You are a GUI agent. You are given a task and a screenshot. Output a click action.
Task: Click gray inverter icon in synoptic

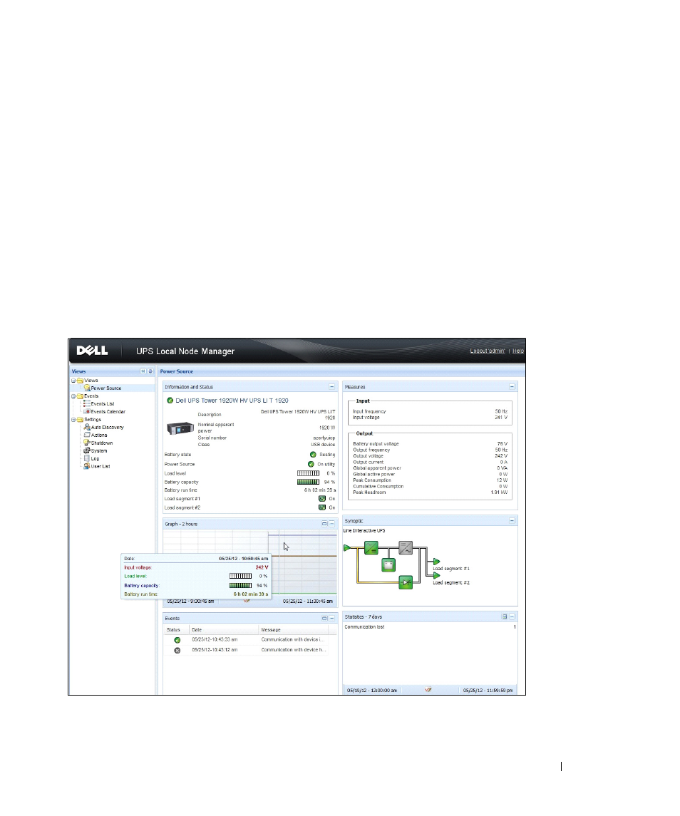(406, 548)
